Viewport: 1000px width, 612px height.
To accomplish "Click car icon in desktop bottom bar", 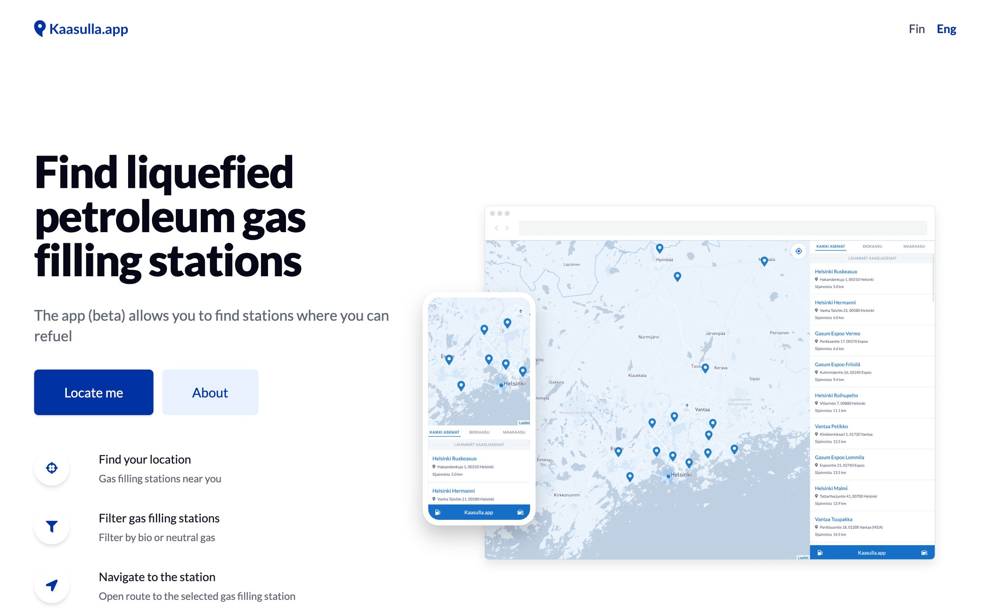I will 924,553.
